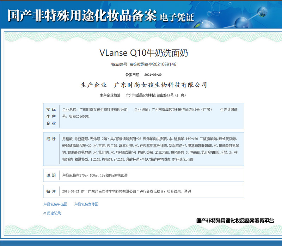
Task: Click the 备注 section label
Action: tap(51, 191)
